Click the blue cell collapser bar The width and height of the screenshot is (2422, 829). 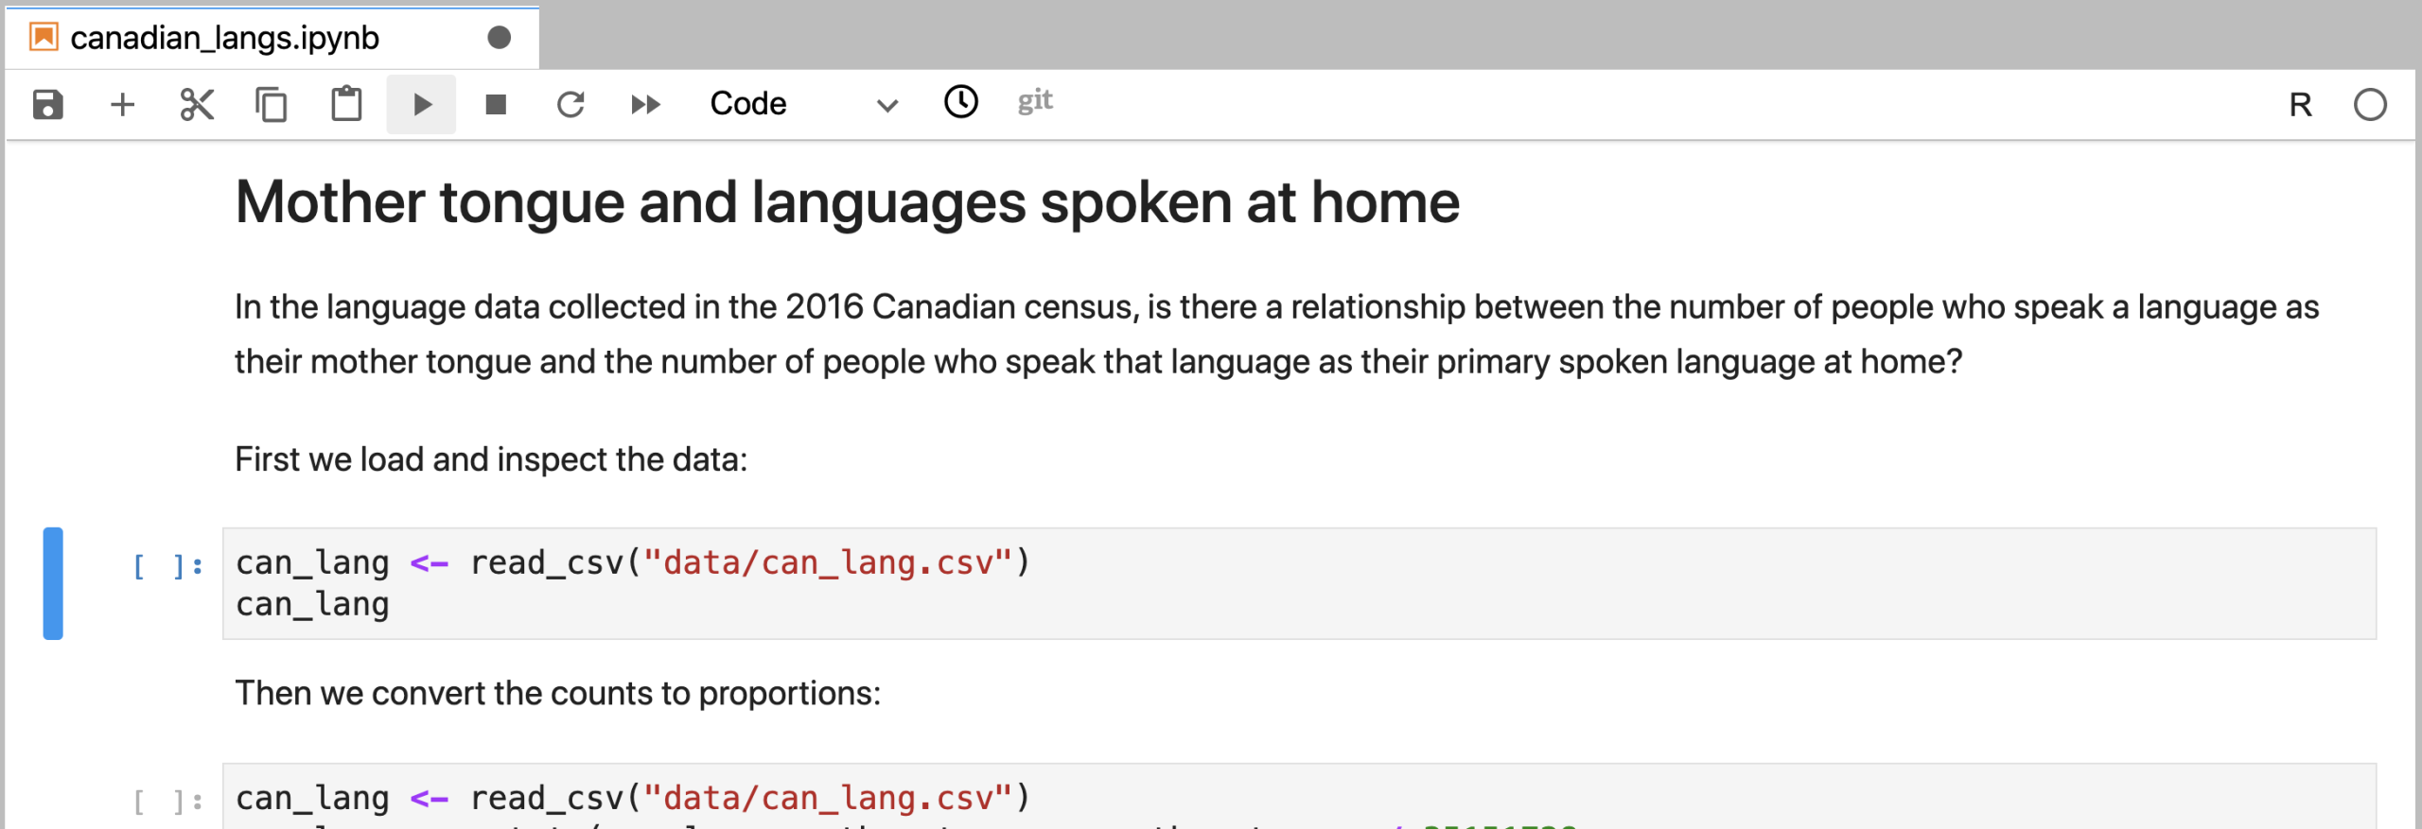(x=53, y=583)
